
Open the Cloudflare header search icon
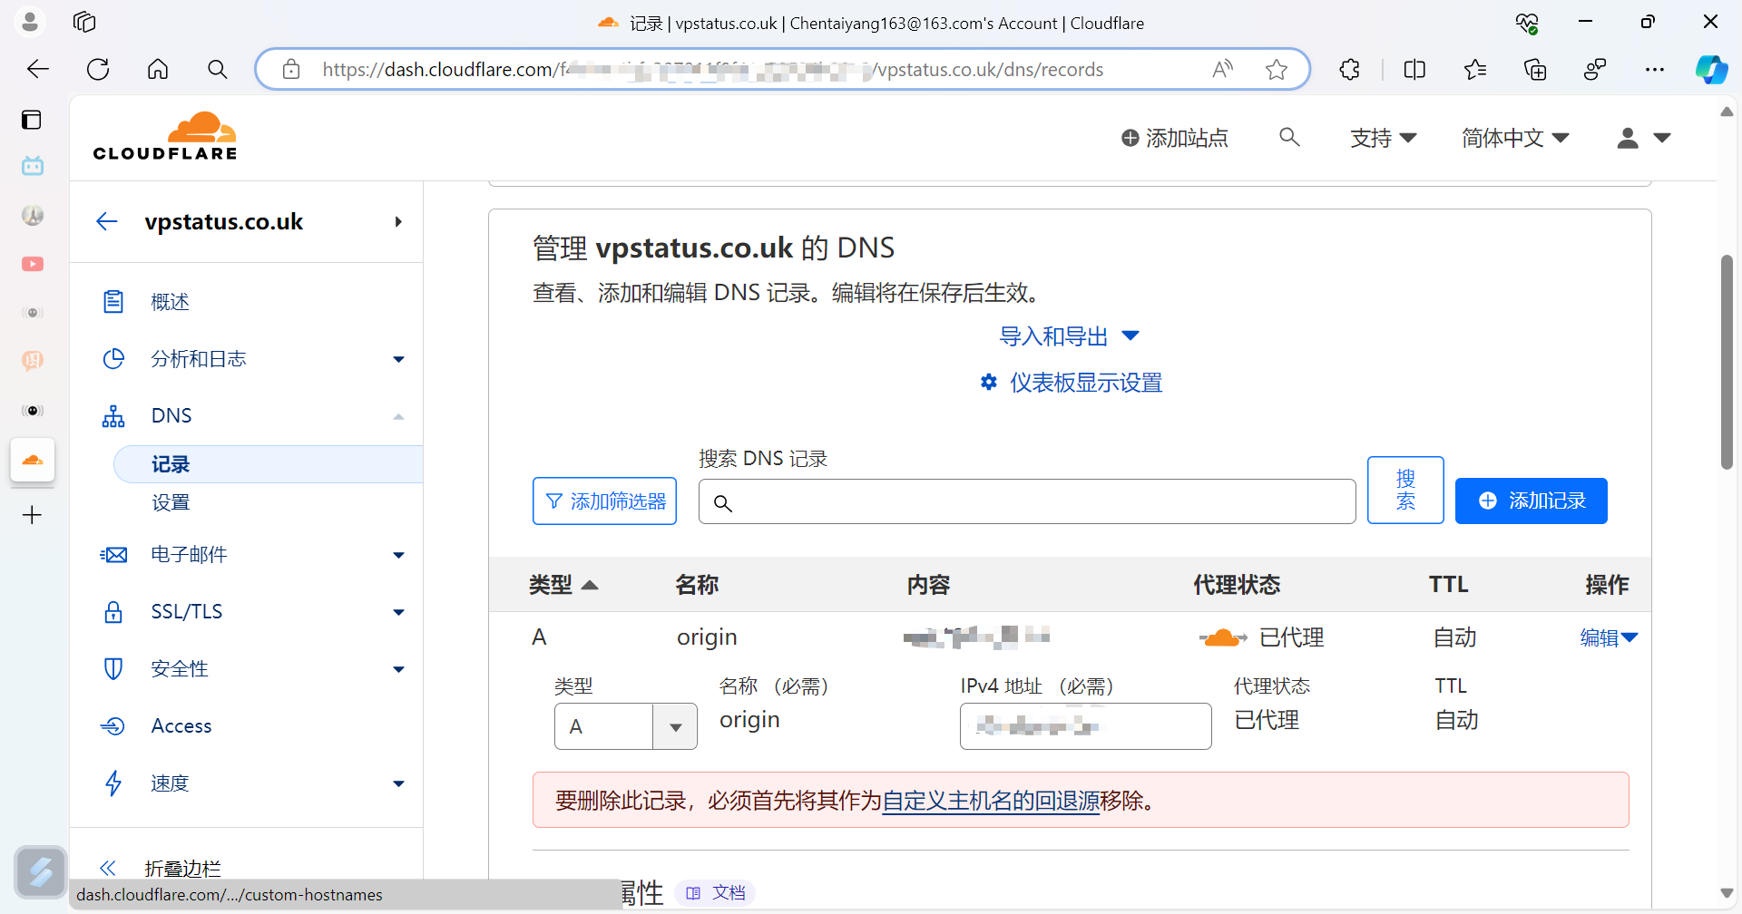[1289, 137]
